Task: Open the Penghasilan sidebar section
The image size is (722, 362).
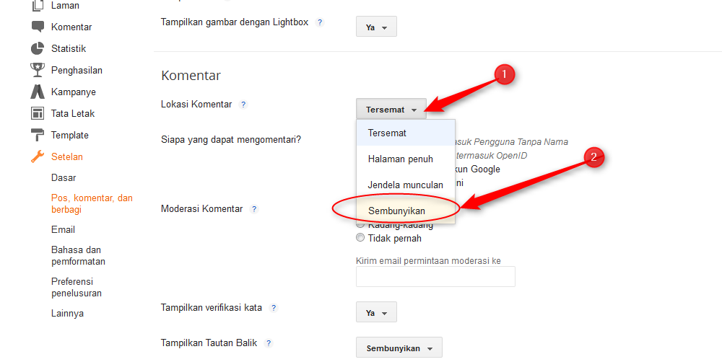Action: click(77, 71)
